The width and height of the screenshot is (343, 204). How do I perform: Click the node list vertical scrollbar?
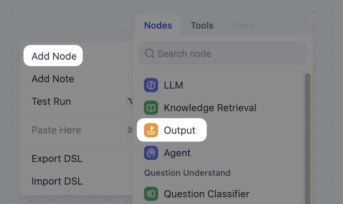click(x=307, y=124)
